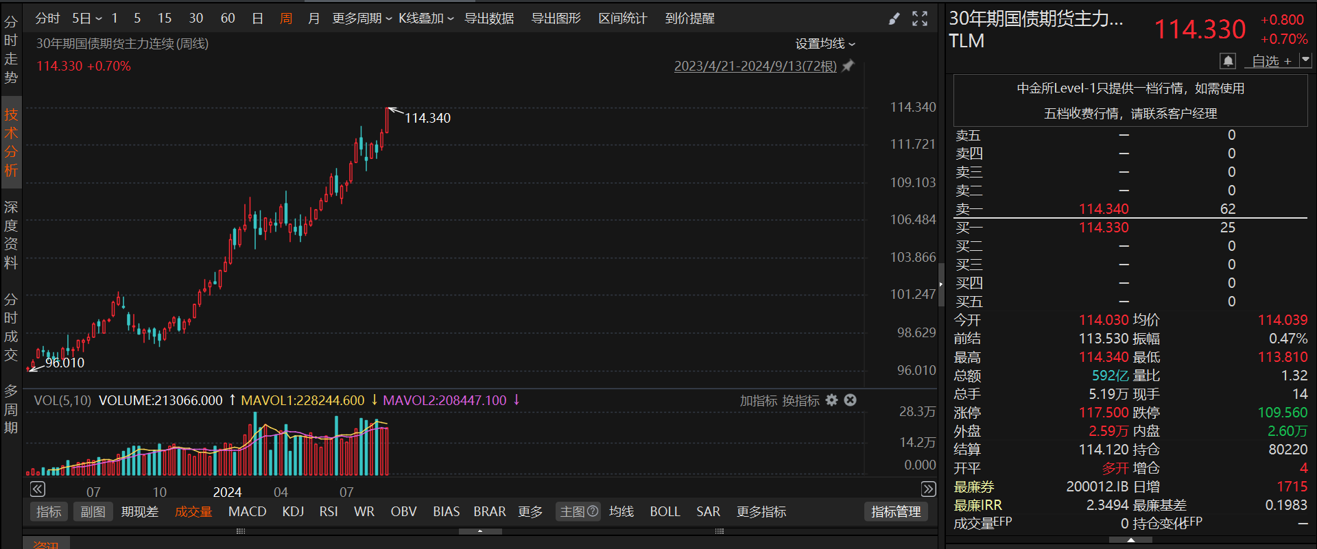Open 更多 sub-chart indicators list
Image resolution: width=1317 pixels, height=549 pixels.
point(530,512)
